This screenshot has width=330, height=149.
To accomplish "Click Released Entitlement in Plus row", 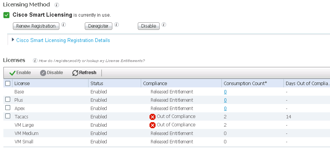I will (172, 100).
